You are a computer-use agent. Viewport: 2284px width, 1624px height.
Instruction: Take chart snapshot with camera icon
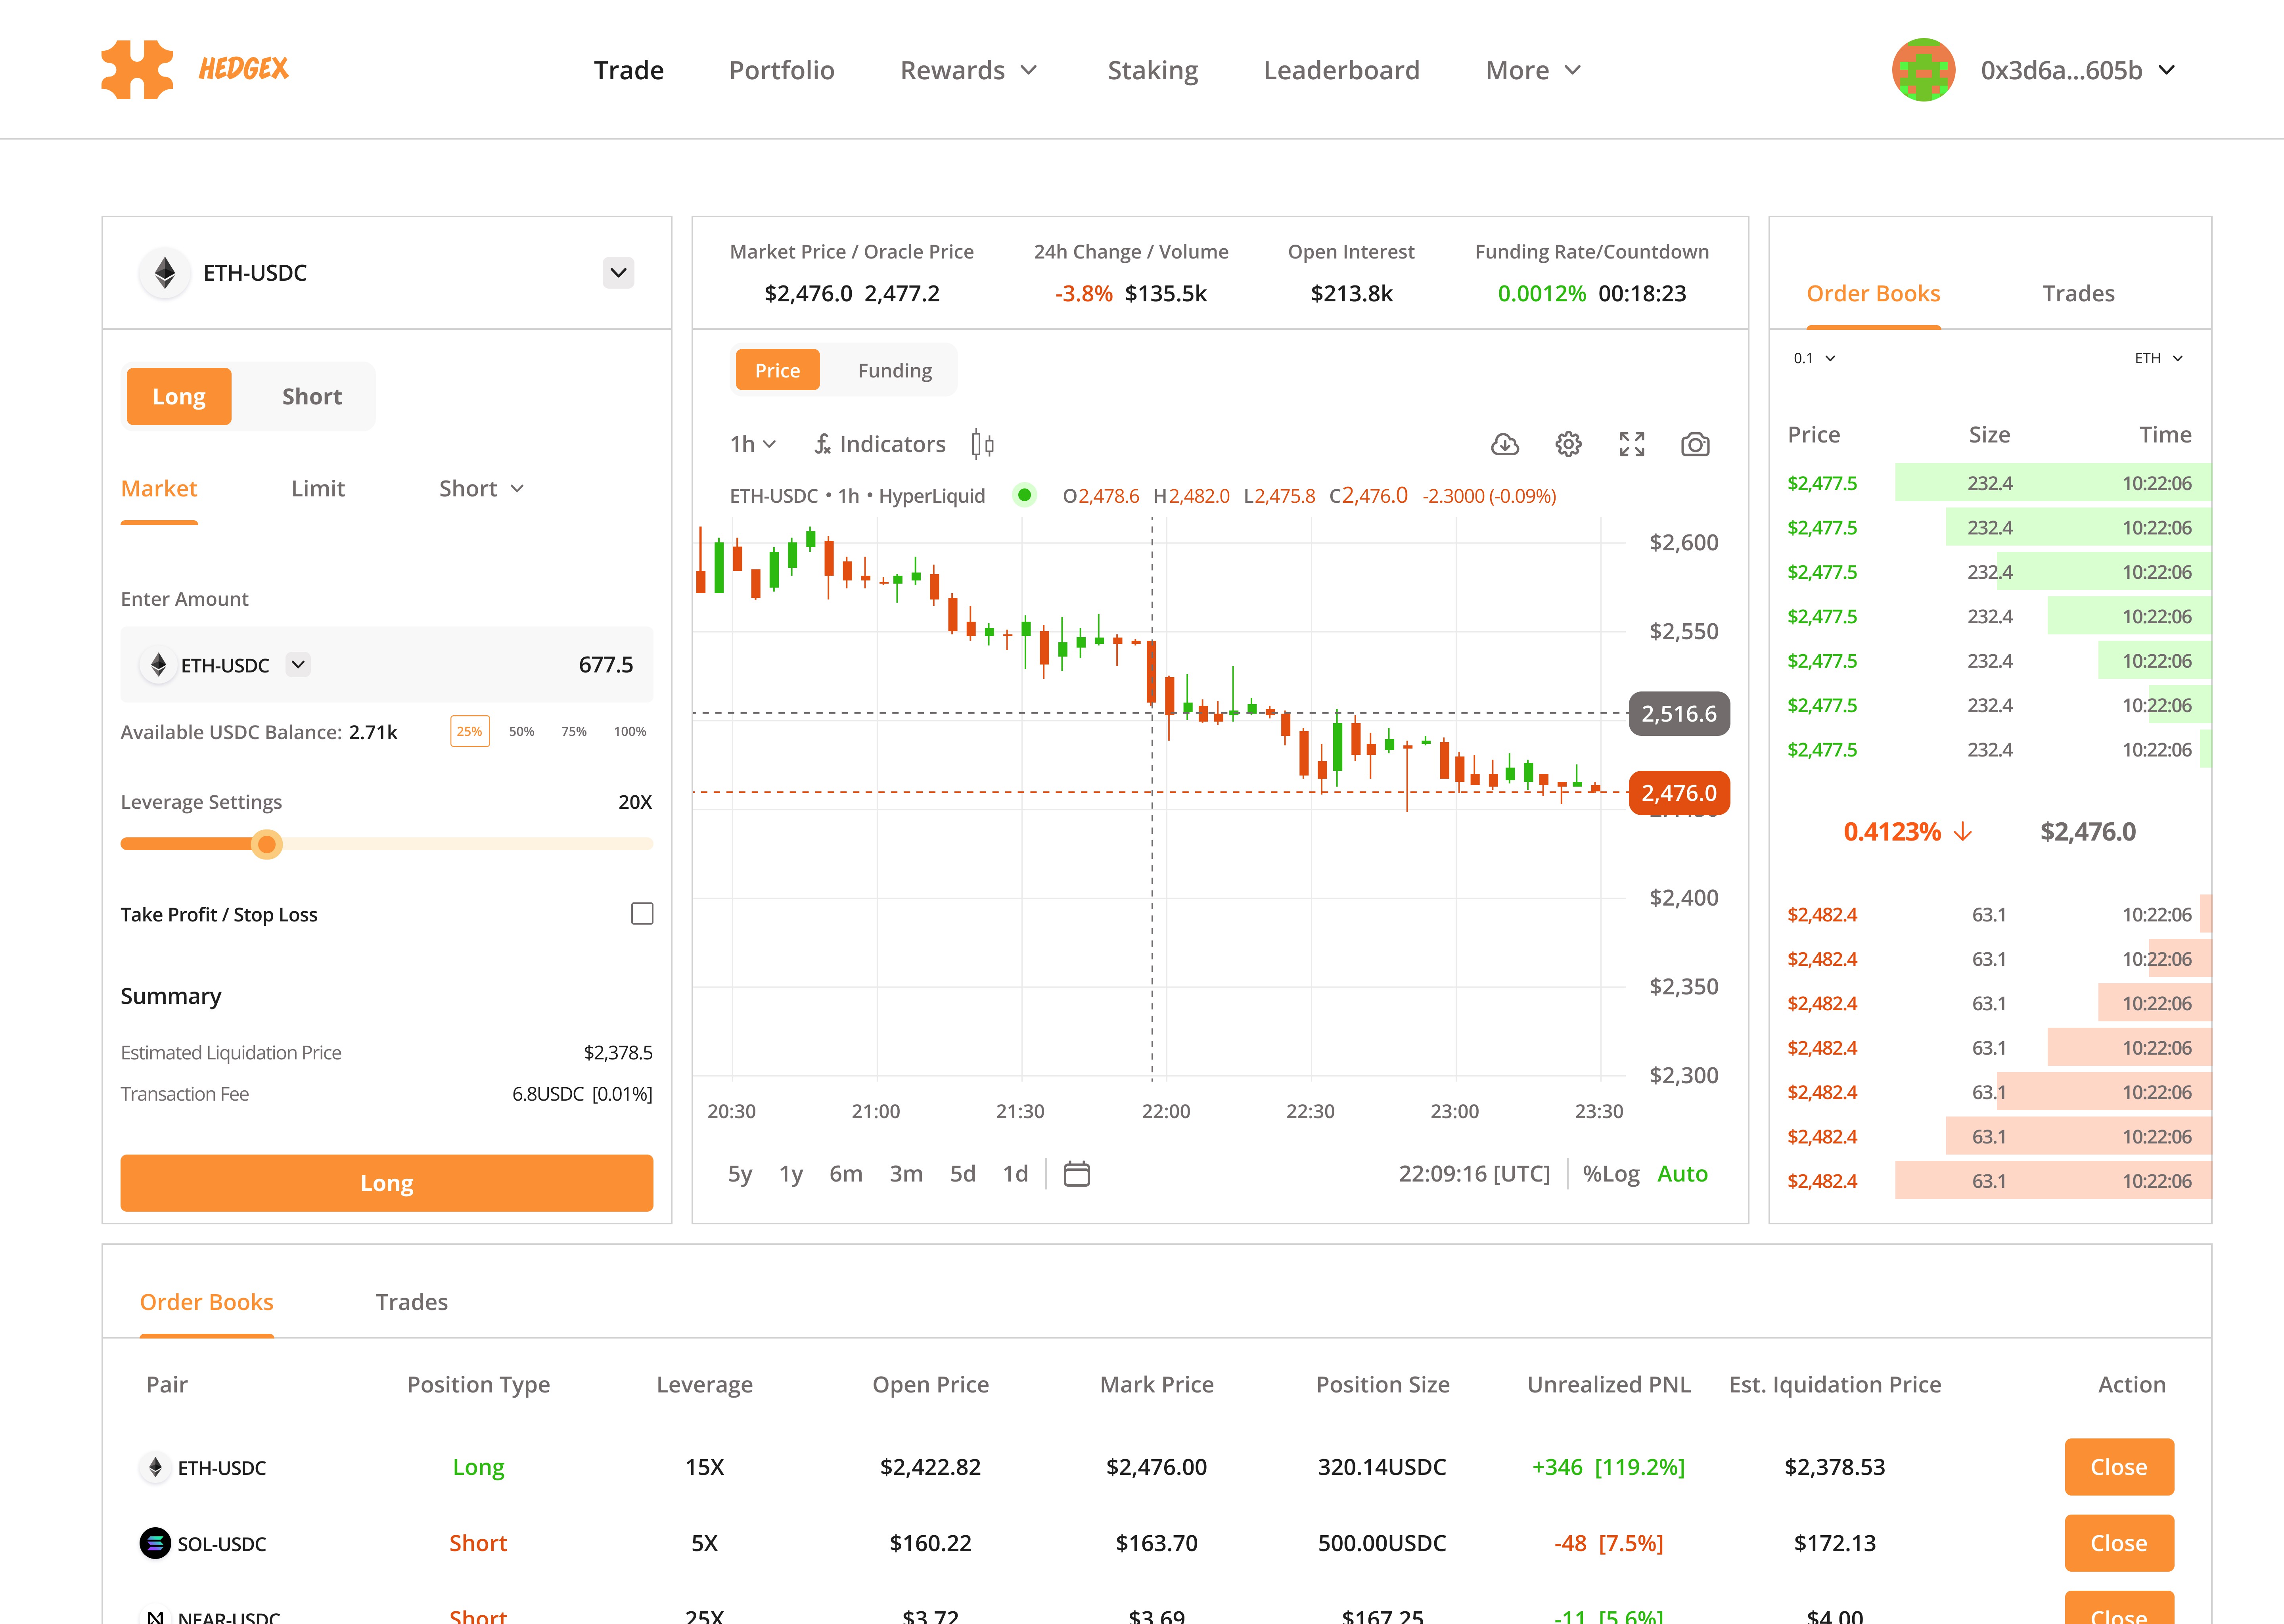point(1695,444)
